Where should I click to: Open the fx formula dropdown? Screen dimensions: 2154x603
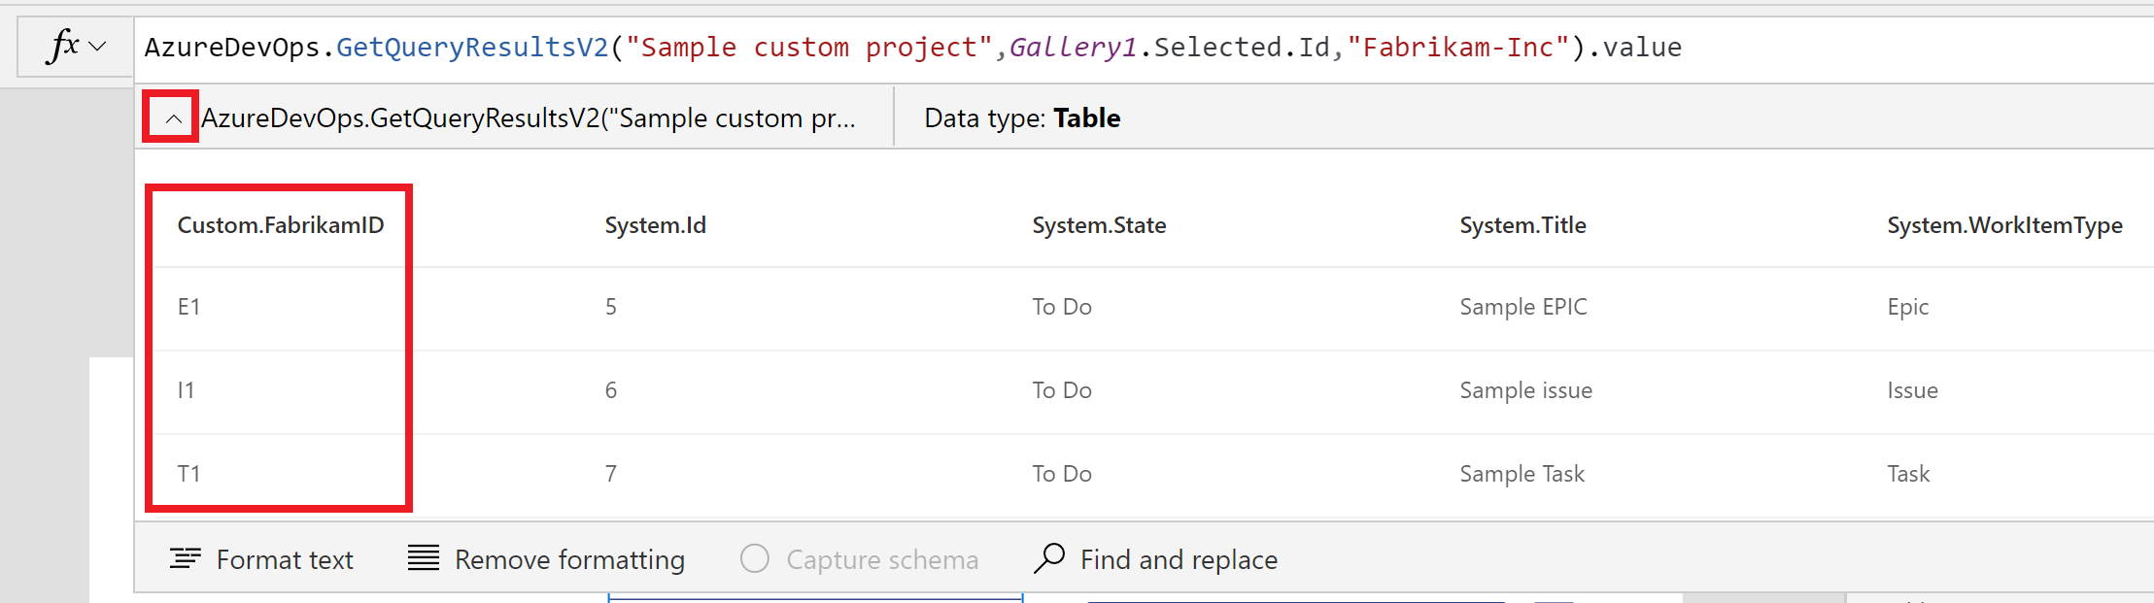(76, 47)
